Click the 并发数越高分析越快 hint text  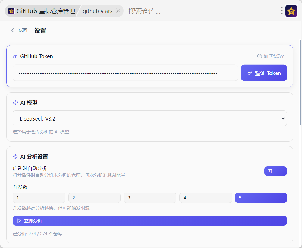(x=51, y=208)
